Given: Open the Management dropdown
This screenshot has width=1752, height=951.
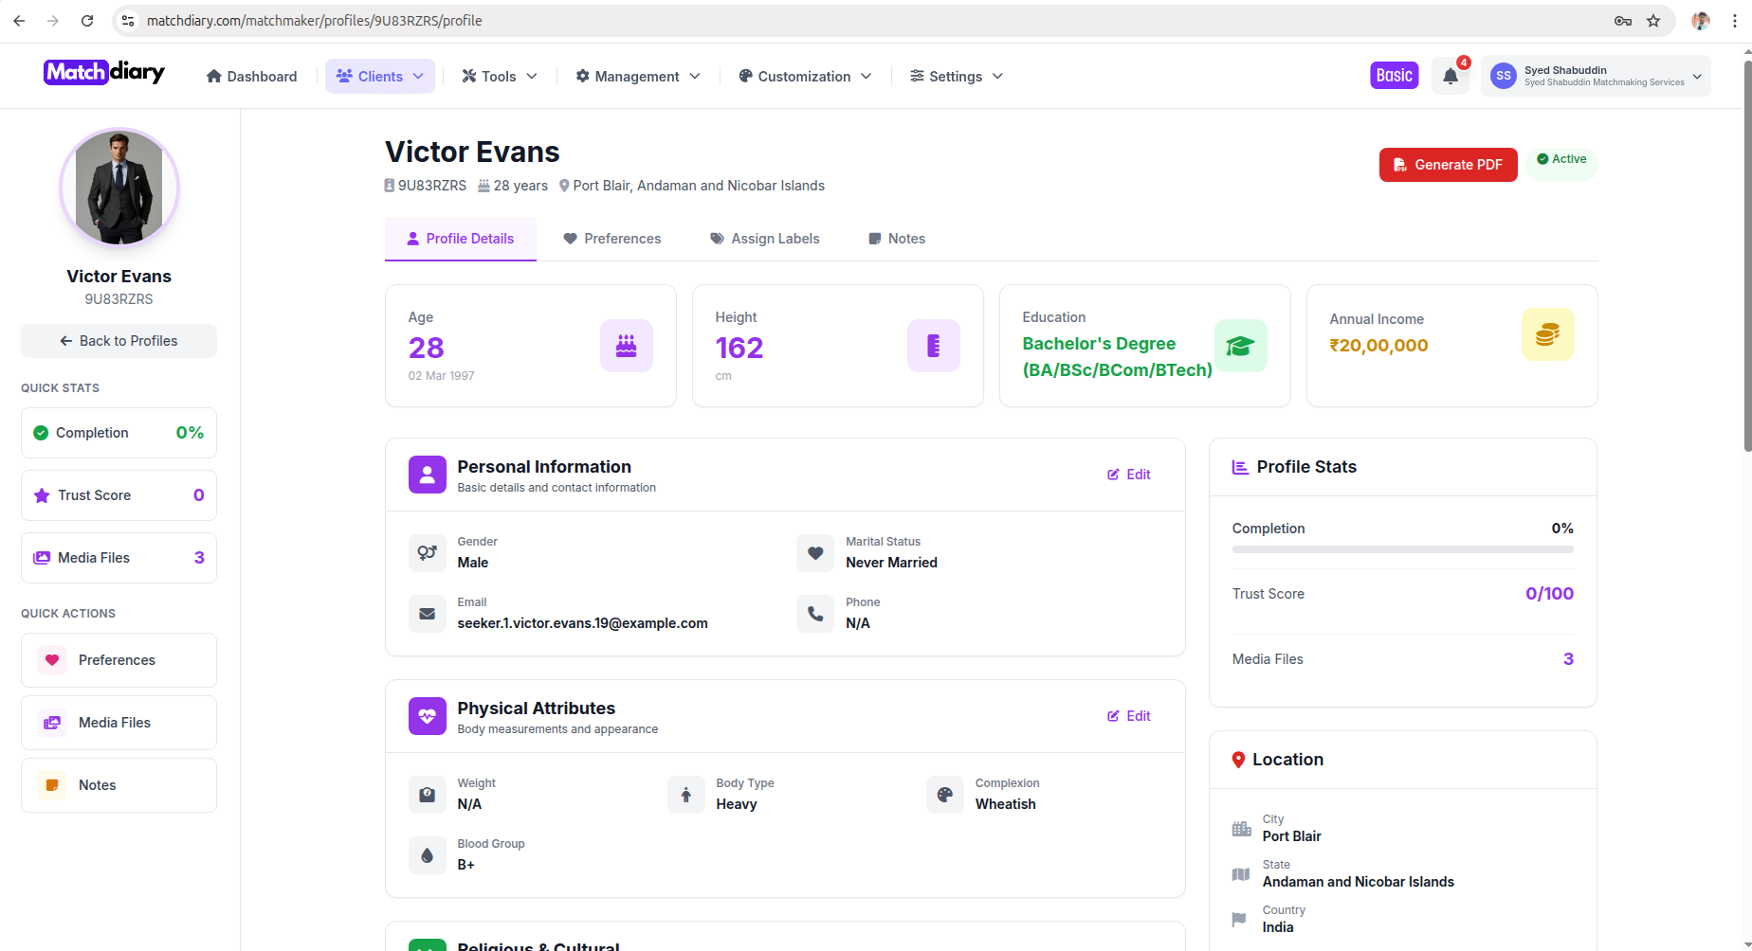Looking at the screenshot, I should (637, 77).
